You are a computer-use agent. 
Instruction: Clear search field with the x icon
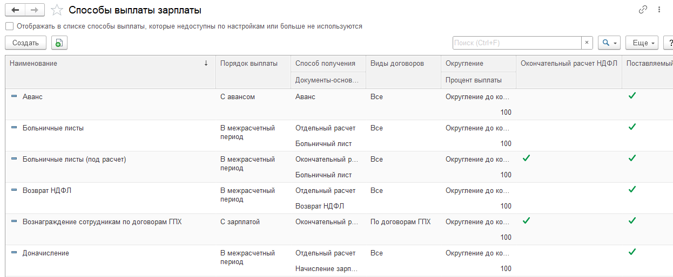587,43
